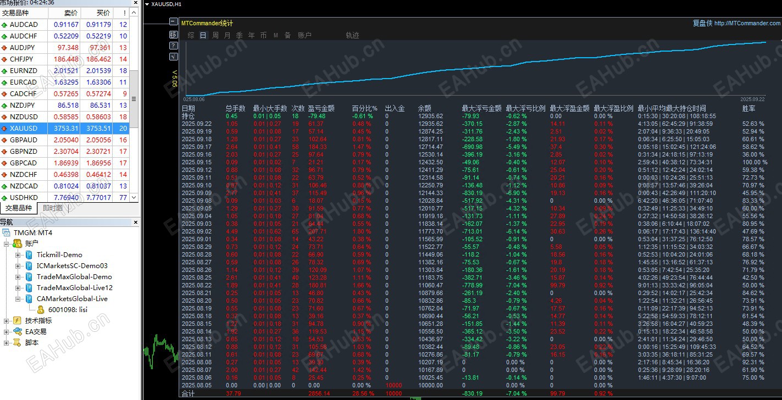Expand the TradeMaxGlobal-Demo tree node

coord(18,276)
